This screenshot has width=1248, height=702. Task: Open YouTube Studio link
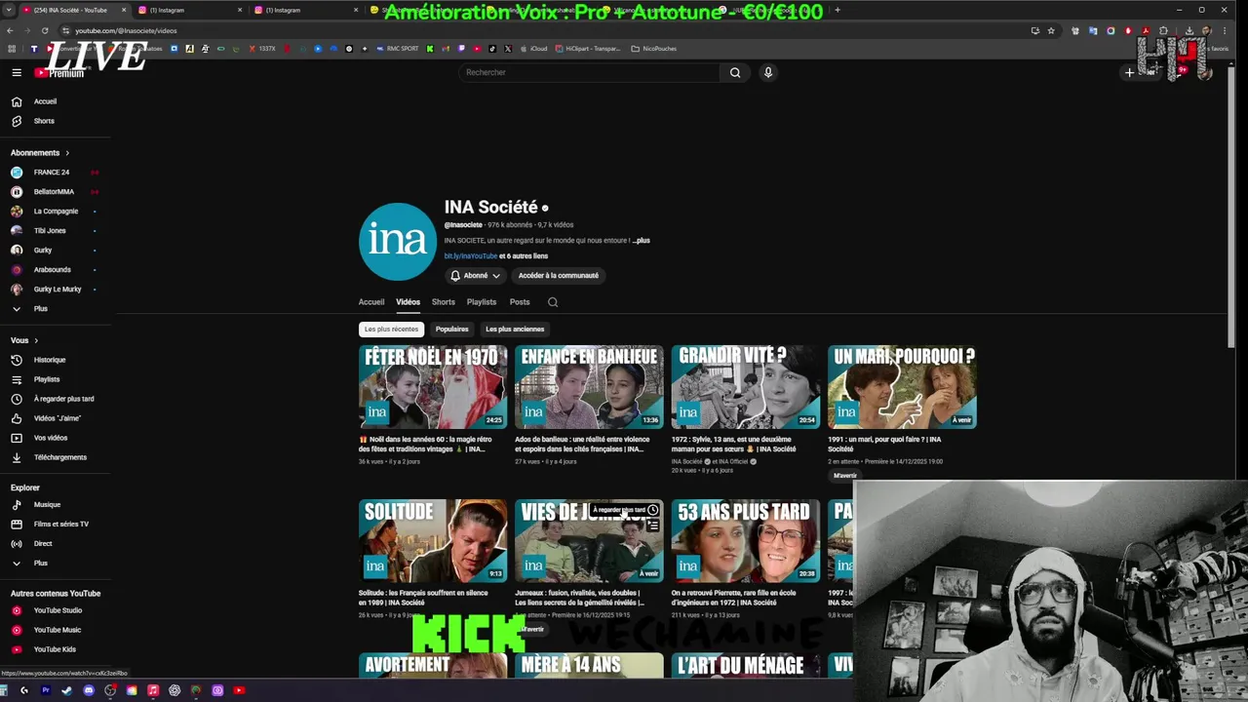pyautogui.click(x=56, y=610)
